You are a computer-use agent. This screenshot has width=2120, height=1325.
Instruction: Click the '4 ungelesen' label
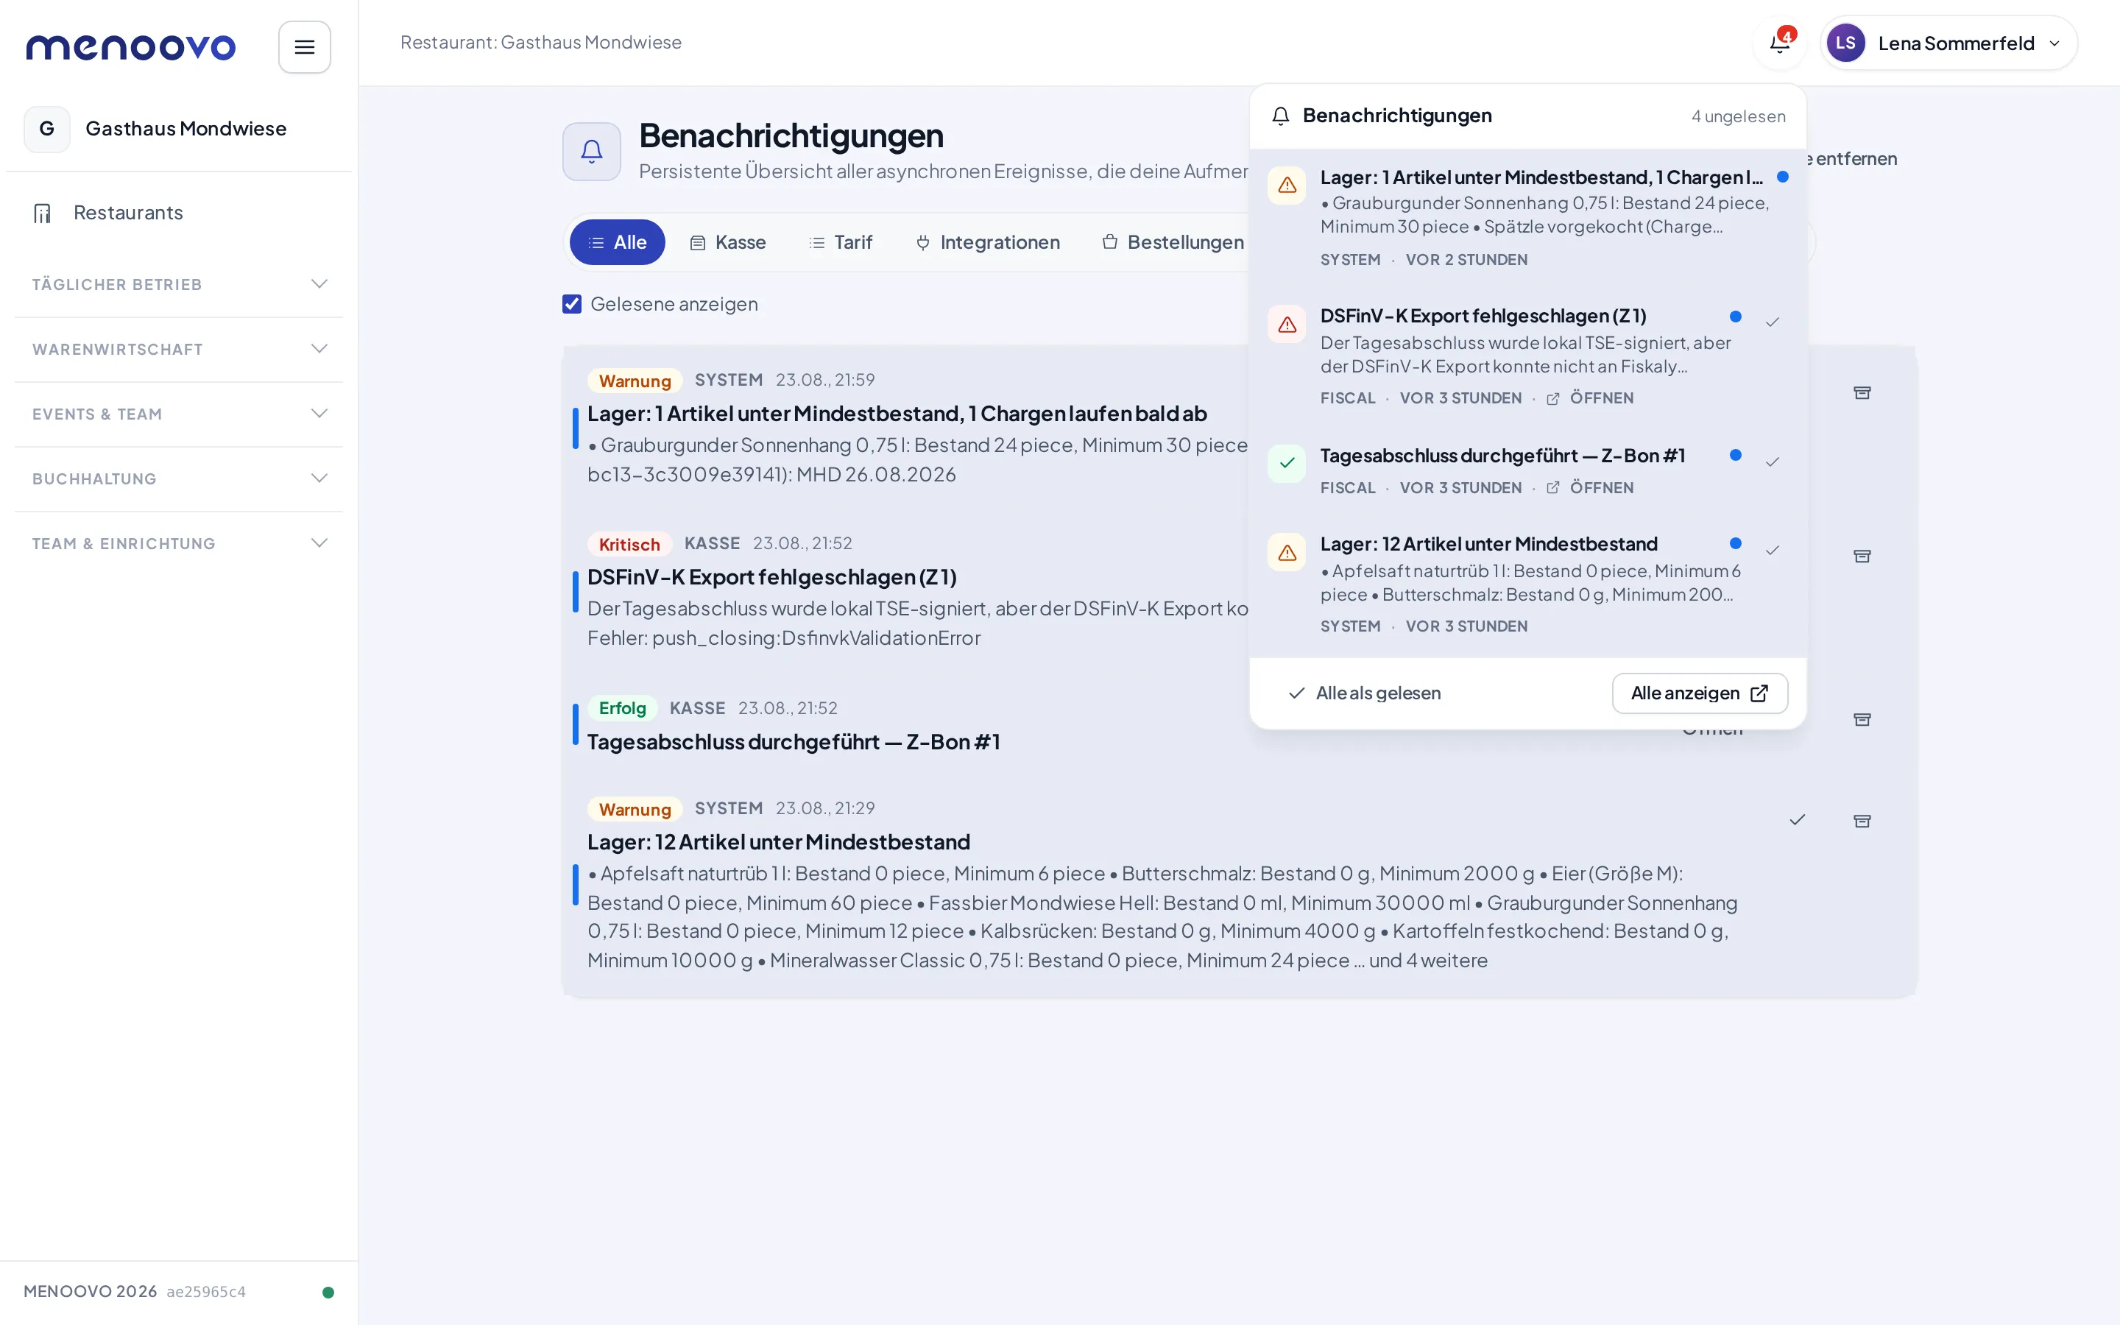coord(1738,116)
